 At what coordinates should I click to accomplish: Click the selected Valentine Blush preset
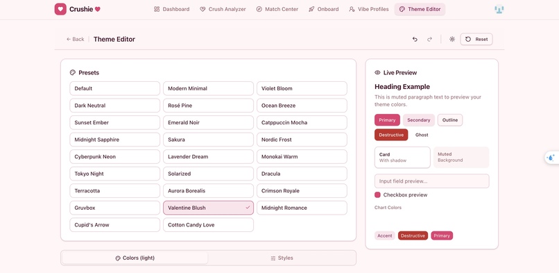pyautogui.click(x=208, y=208)
